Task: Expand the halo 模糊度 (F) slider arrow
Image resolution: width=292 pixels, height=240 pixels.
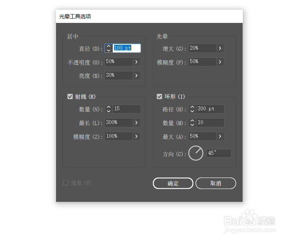Action: [x=220, y=62]
